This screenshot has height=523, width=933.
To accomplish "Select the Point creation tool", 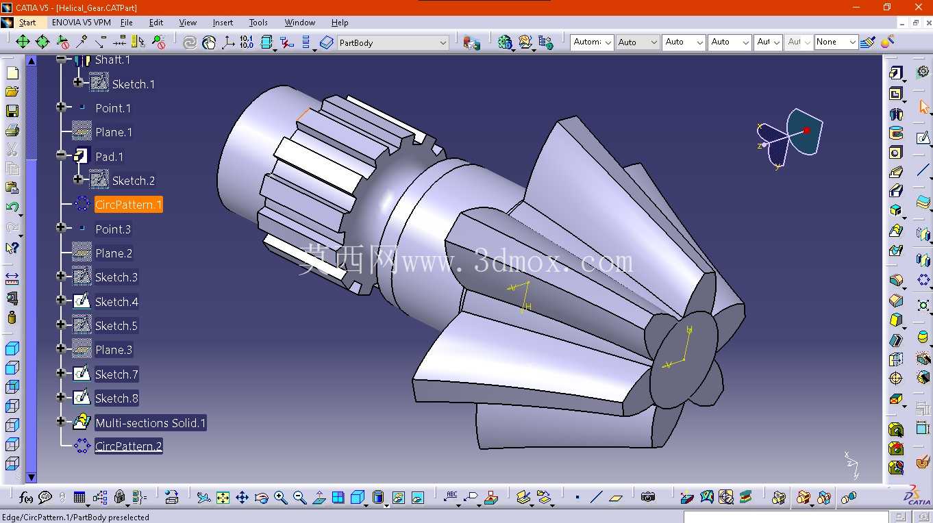I will tap(577, 498).
